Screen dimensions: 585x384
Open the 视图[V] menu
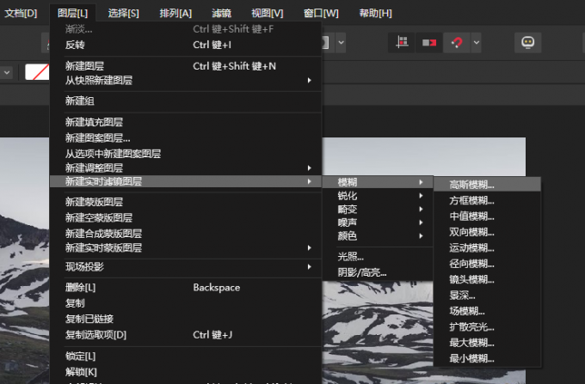268,14
